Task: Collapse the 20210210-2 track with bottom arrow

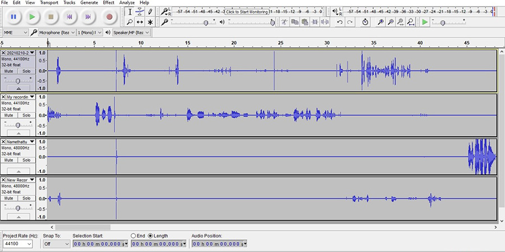Action: point(19,88)
